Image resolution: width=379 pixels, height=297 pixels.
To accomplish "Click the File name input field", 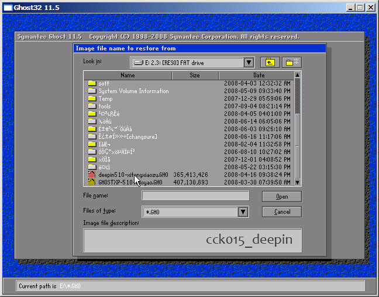I will pos(195,196).
